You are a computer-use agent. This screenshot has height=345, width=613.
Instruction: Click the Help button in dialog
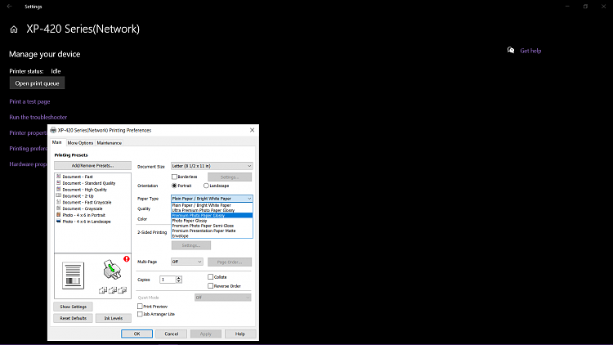click(x=240, y=334)
